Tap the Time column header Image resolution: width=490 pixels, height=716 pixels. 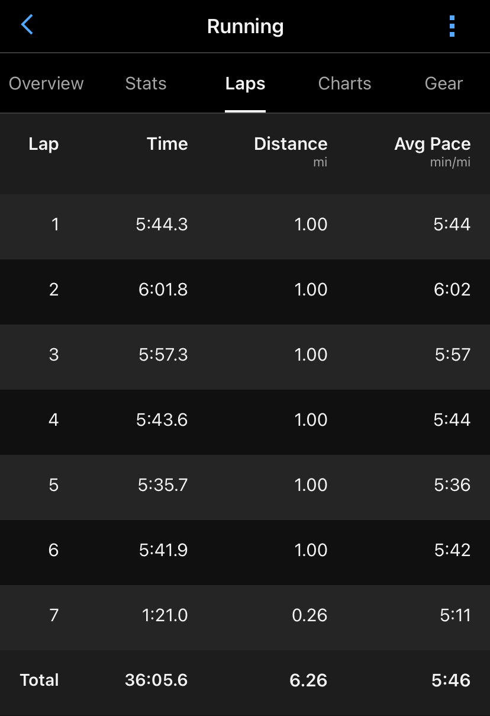tap(167, 144)
